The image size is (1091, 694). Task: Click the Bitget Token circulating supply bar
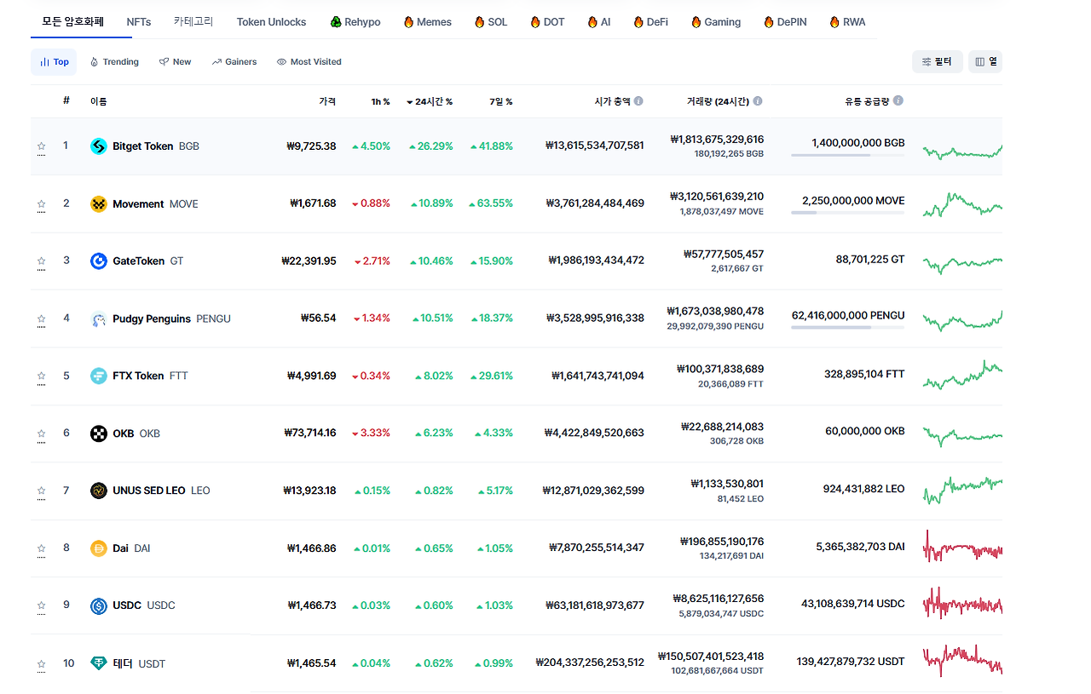point(848,155)
